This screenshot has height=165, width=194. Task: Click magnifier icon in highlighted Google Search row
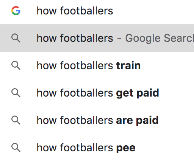[x=16, y=38]
